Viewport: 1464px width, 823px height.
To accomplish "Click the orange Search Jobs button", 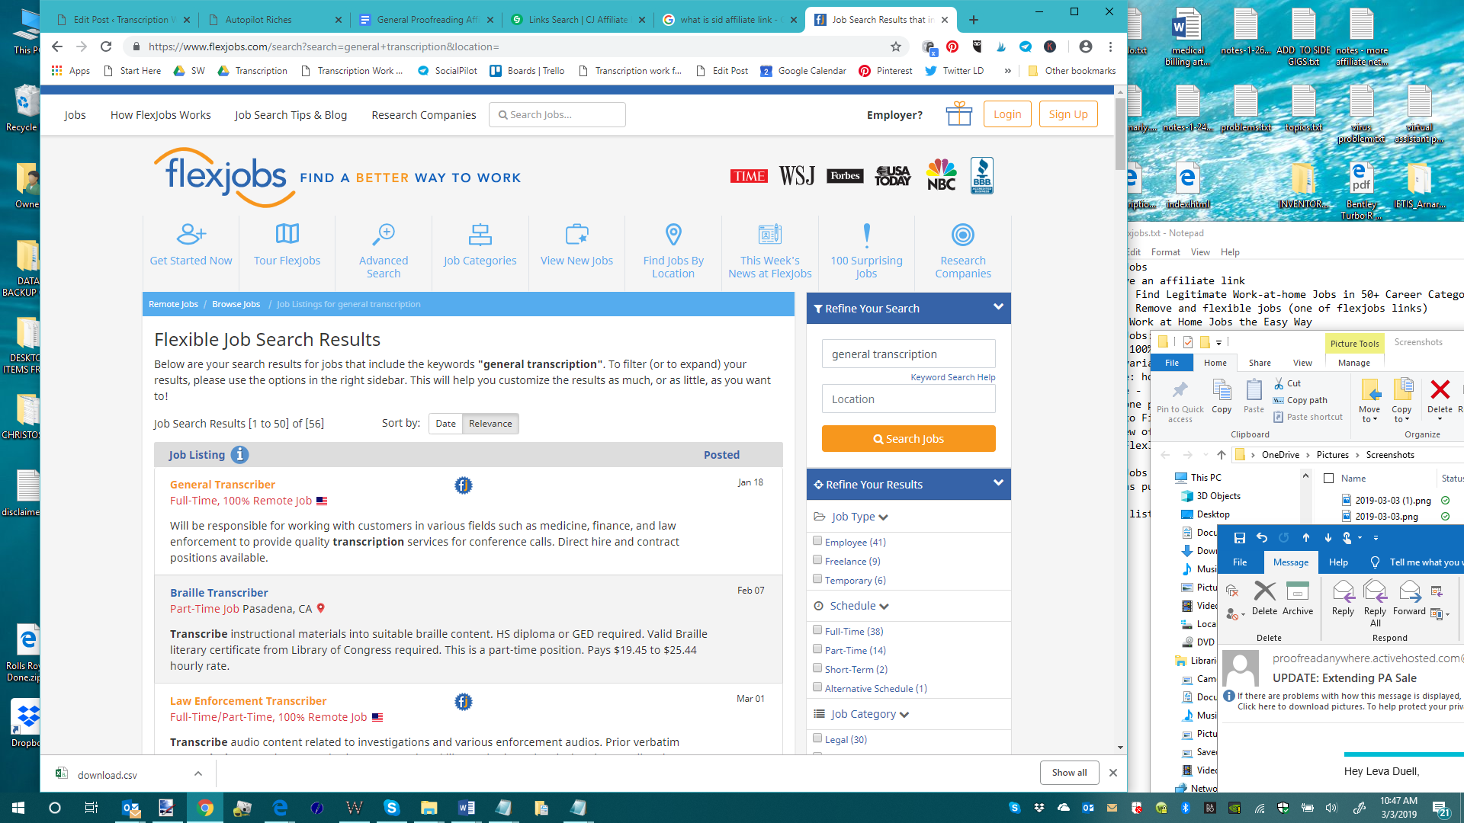I will pyautogui.click(x=908, y=439).
